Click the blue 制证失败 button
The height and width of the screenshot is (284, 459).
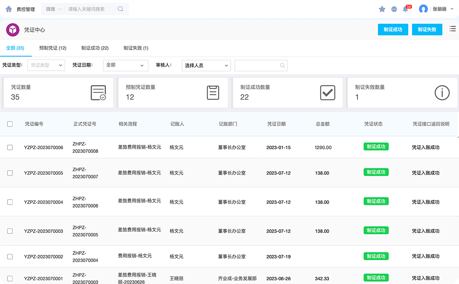[427, 30]
